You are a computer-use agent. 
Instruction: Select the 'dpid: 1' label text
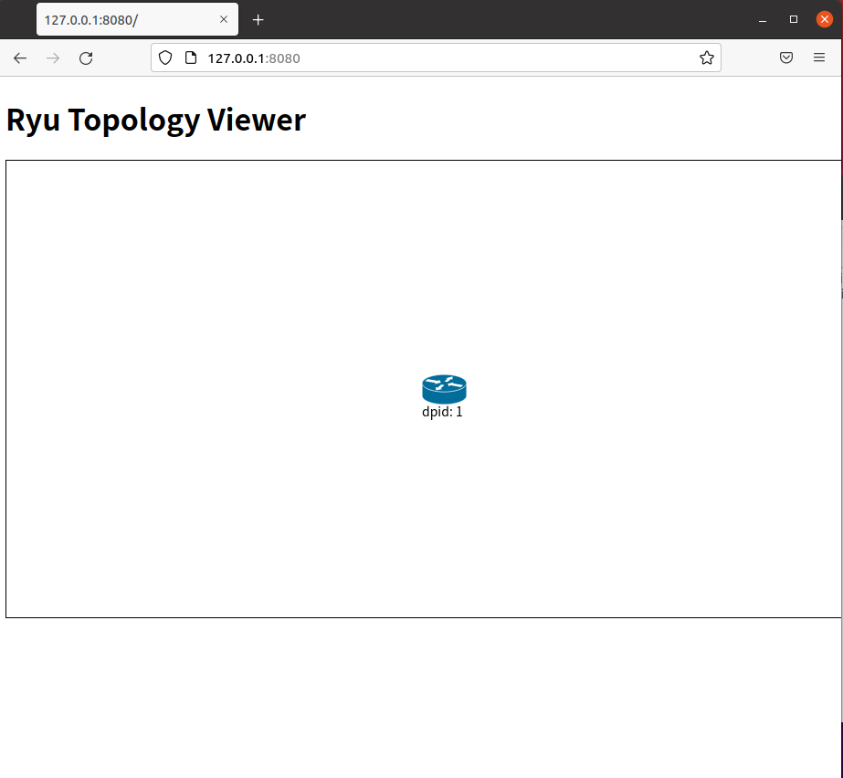coord(442,412)
